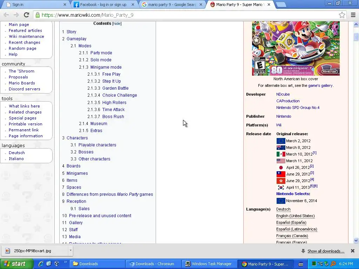Go to the Garden Battle contents entry

click(x=115, y=88)
